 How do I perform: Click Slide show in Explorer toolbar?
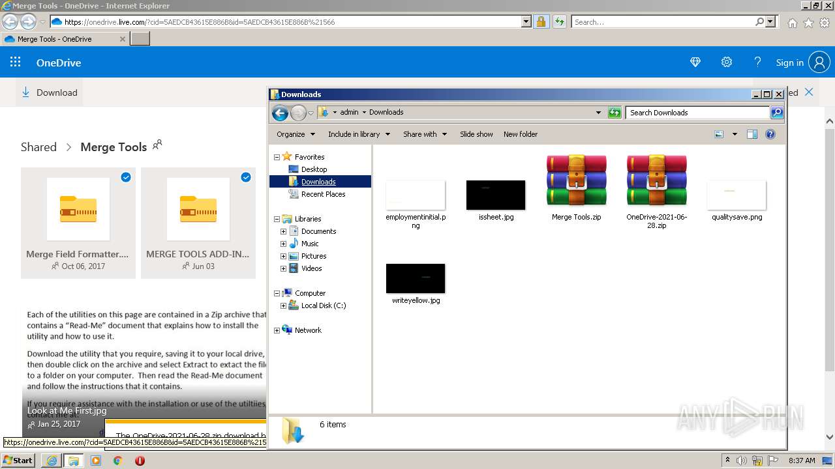[476, 134]
